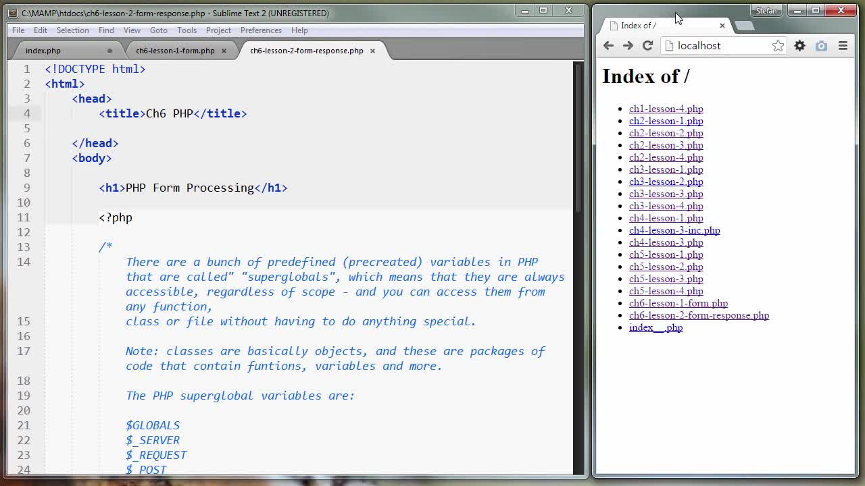865x486 pixels.
Task: Open the Project menu
Action: [x=218, y=30]
